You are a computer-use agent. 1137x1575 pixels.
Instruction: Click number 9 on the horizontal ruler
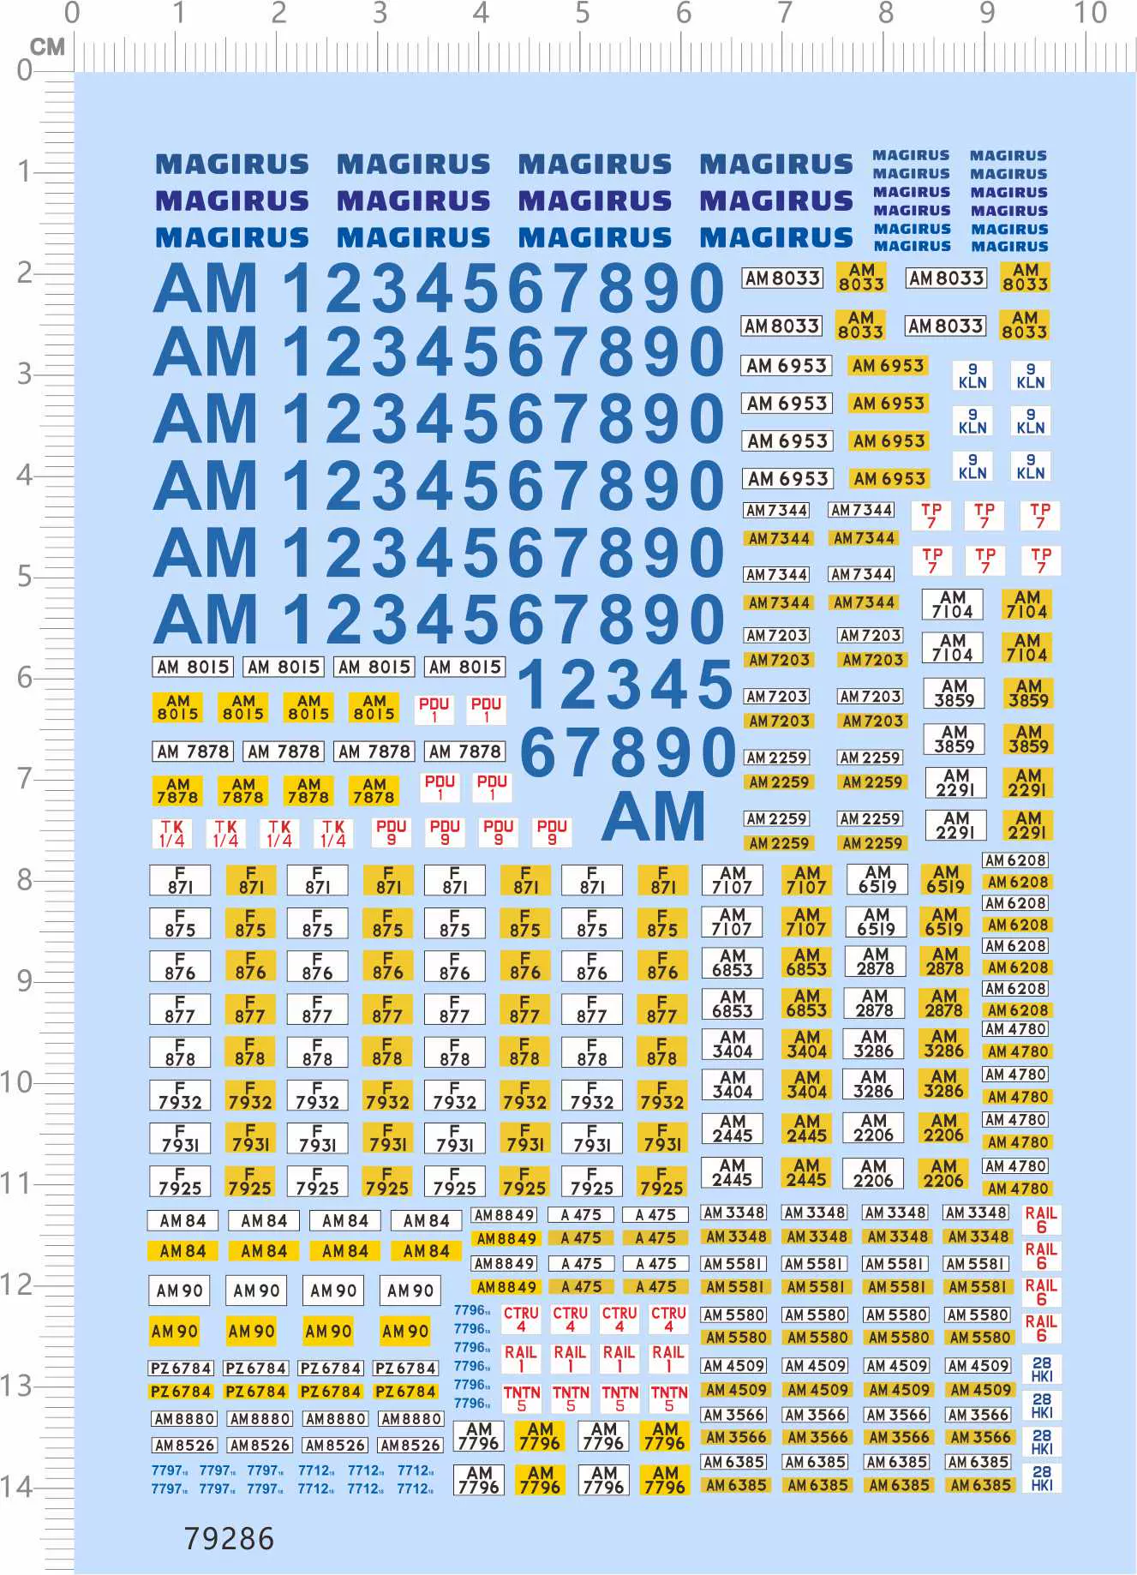pyautogui.click(x=987, y=13)
